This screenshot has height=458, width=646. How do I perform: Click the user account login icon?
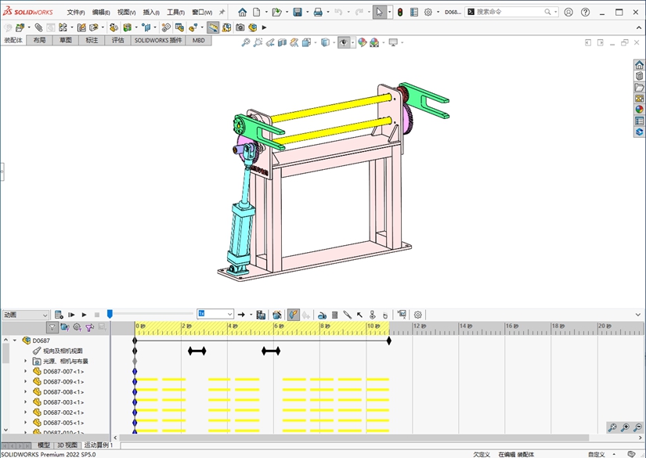[x=568, y=12]
